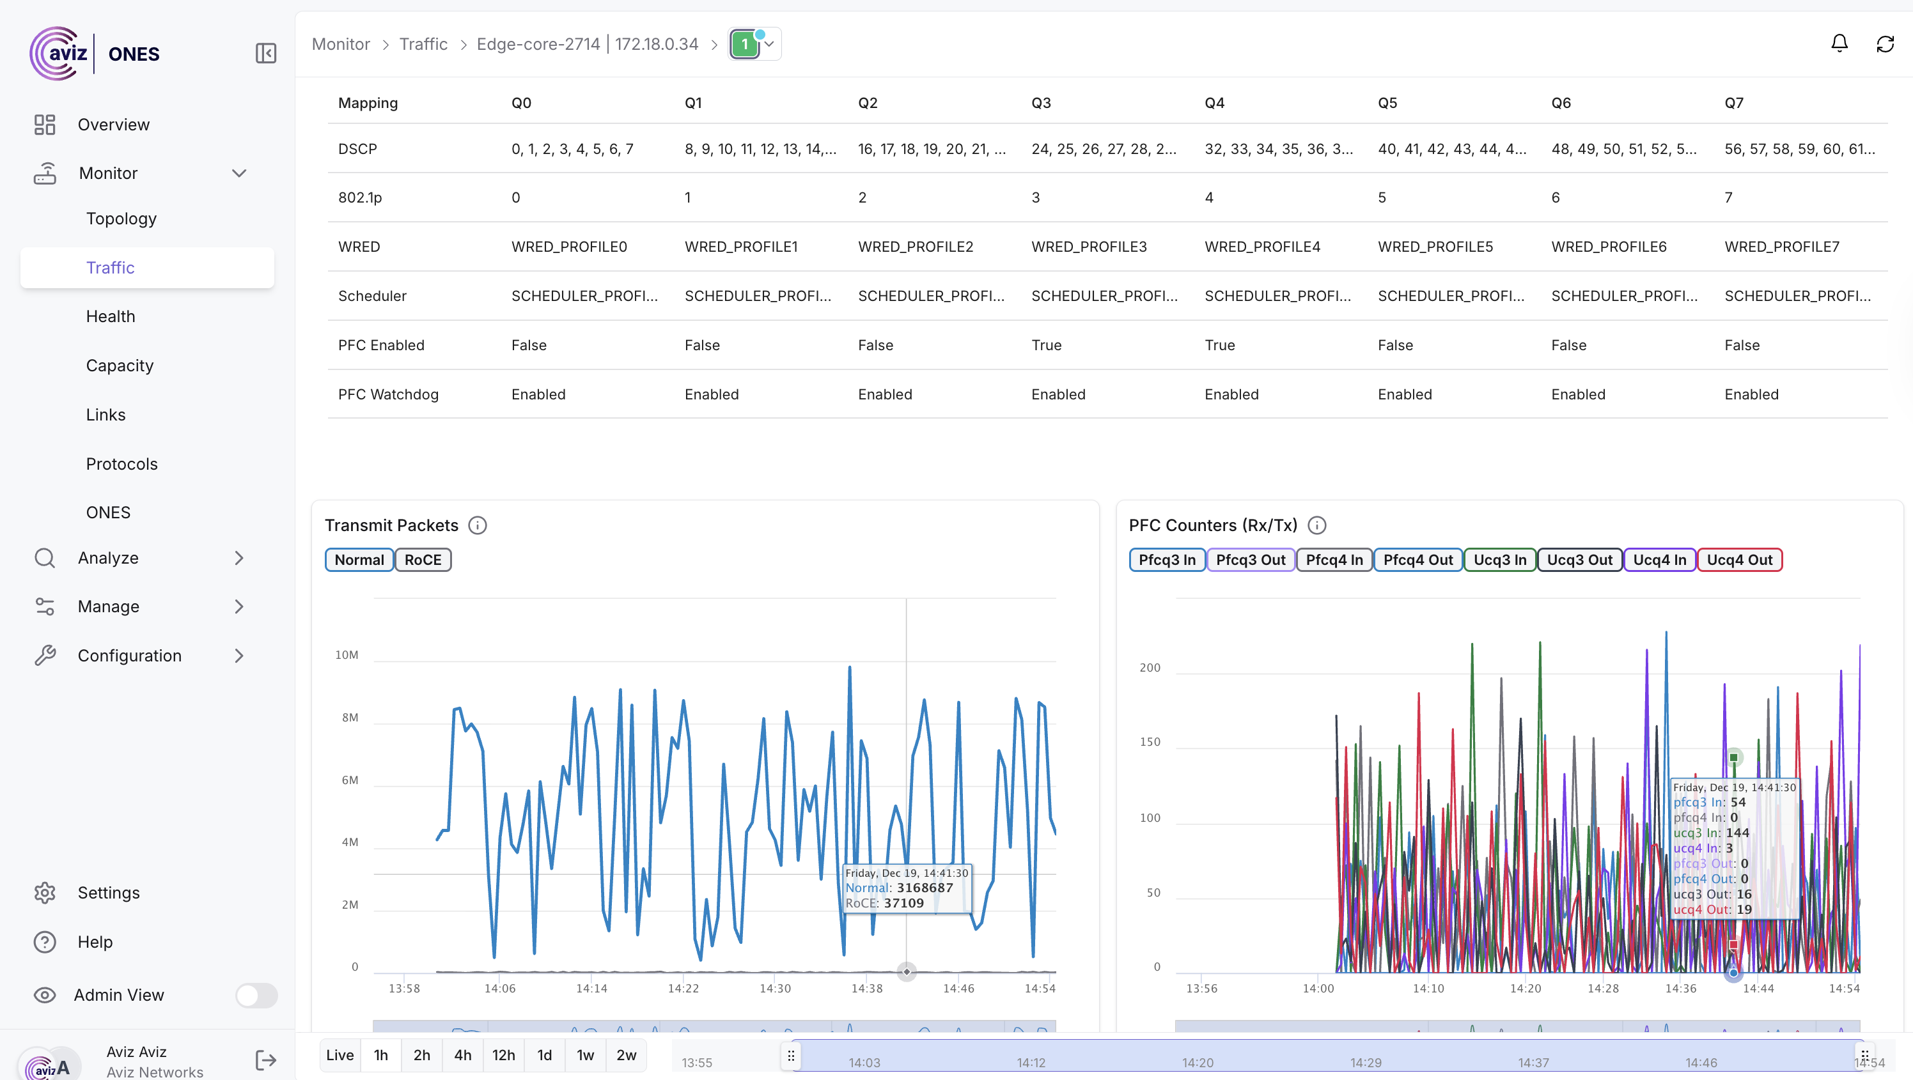Collapse the Monitor menu section
Image resolution: width=1913 pixels, height=1080 pixels.
click(x=238, y=173)
